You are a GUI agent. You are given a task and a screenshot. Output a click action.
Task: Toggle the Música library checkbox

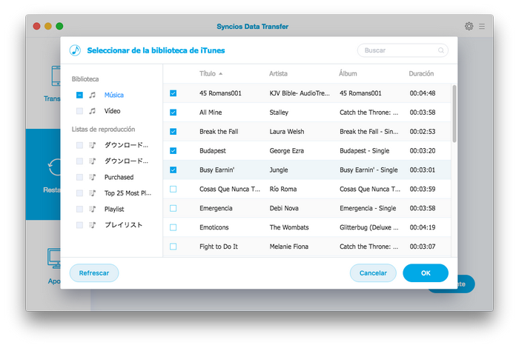79,96
